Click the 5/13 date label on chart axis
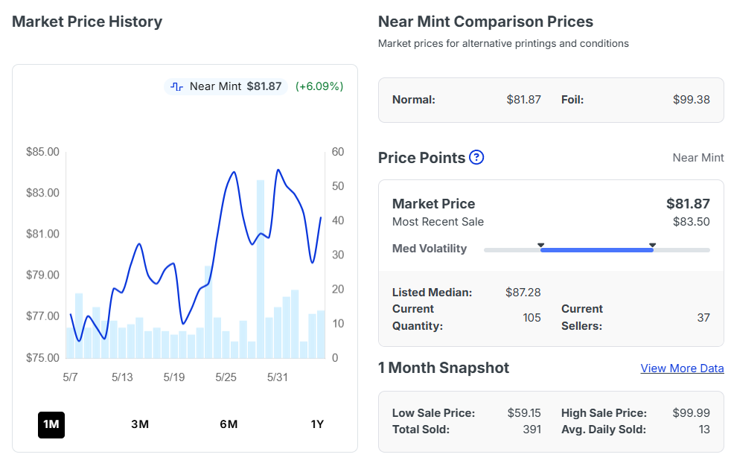 pos(122,377)
